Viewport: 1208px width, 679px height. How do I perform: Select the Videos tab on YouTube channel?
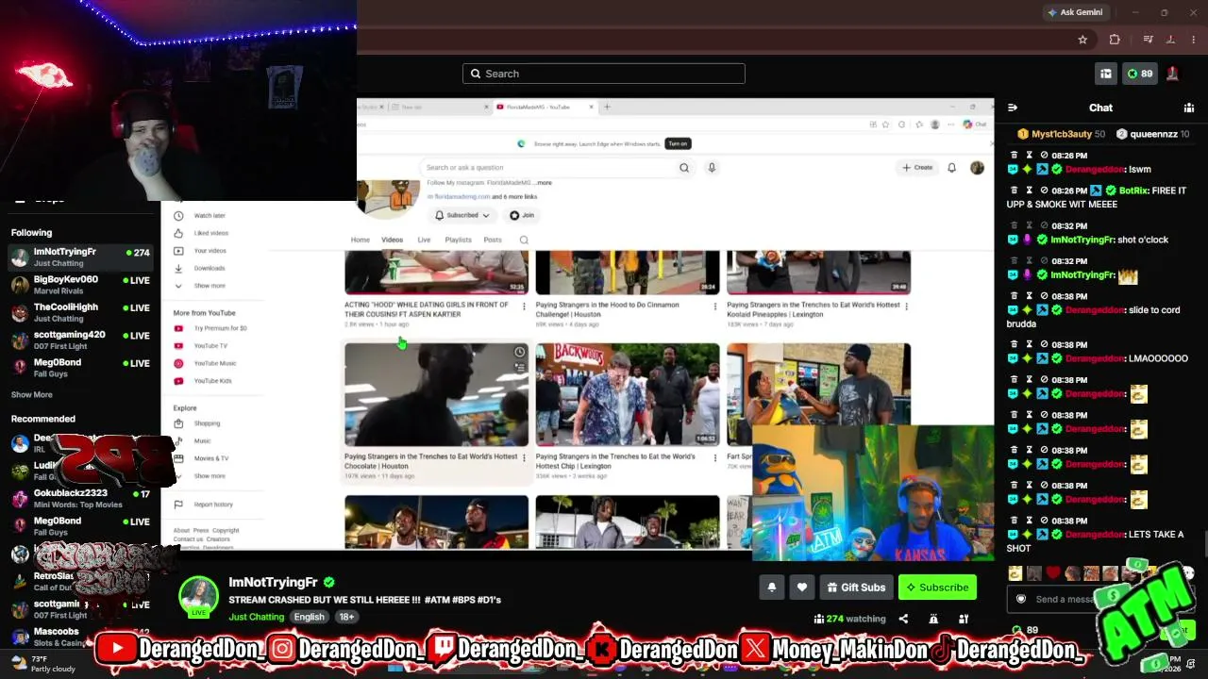point(393,240)
